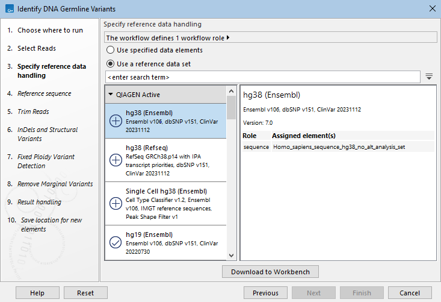This screenshot has height=302, width=441.
Task: Collapse the QIAGEN Active group
Action: tap(111, 95)
